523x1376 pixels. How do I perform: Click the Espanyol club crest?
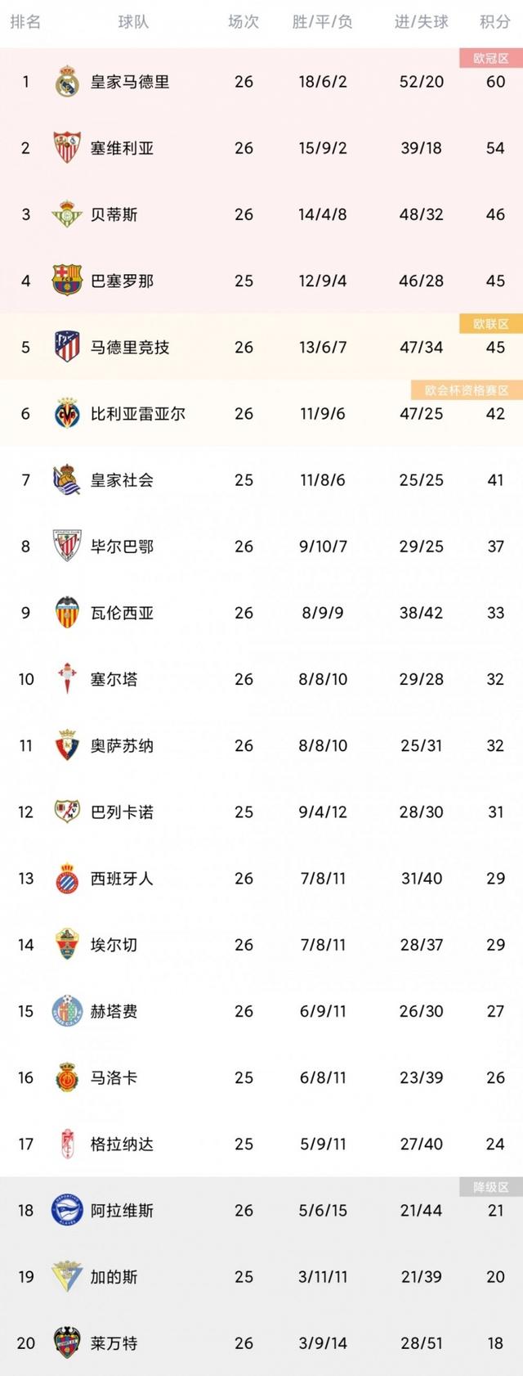coord(66,879)
